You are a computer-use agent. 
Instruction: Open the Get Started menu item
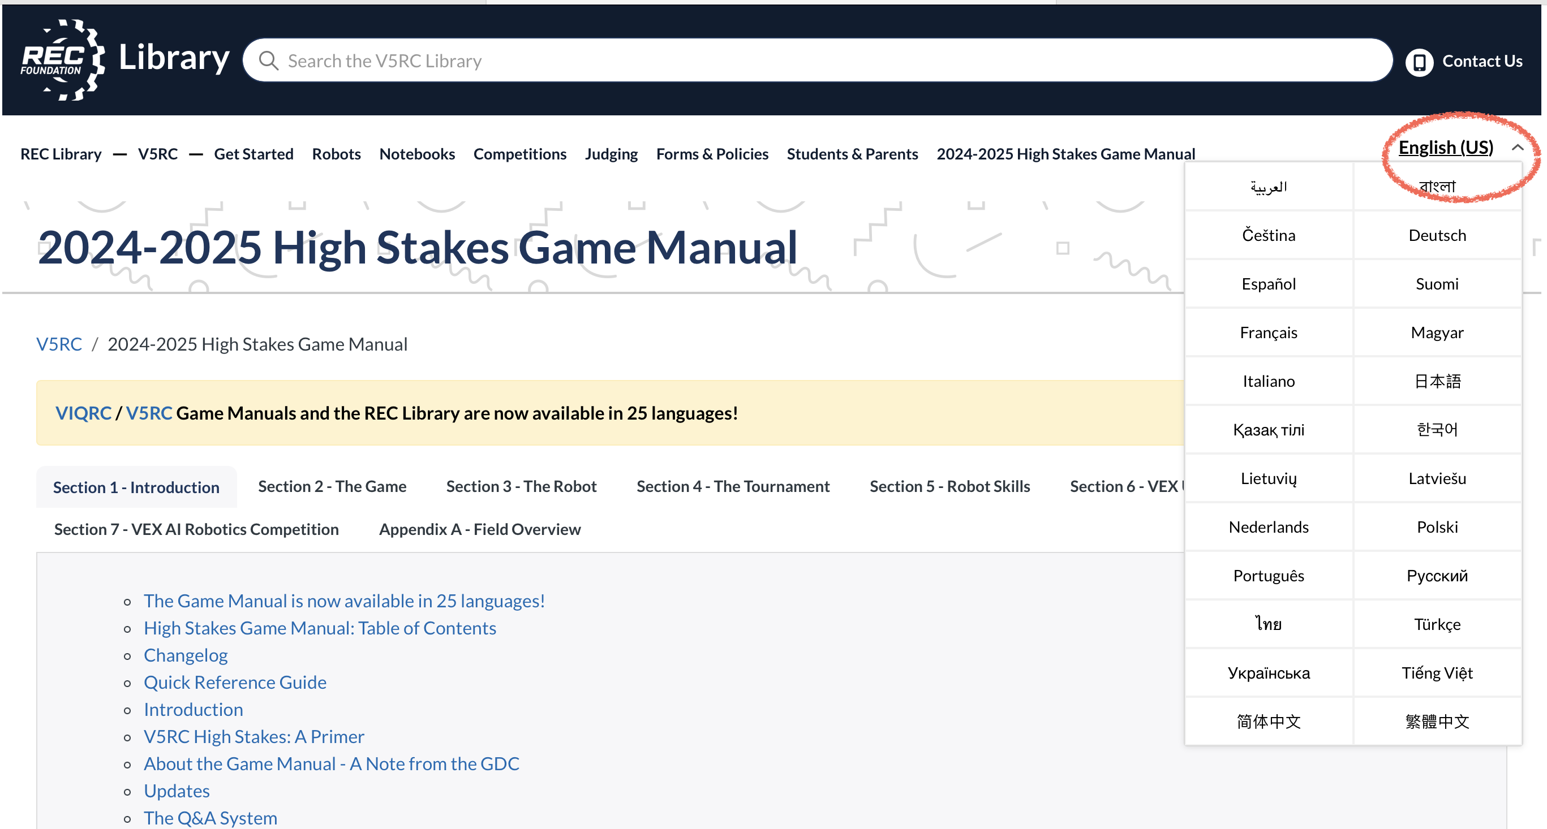coord(253,154)
